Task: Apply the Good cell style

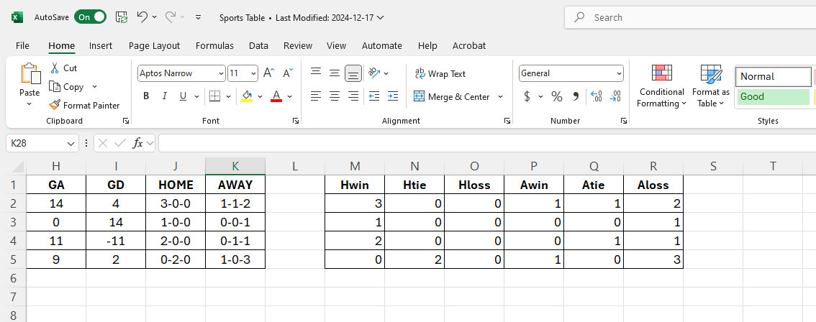Action: coord(773,96)
